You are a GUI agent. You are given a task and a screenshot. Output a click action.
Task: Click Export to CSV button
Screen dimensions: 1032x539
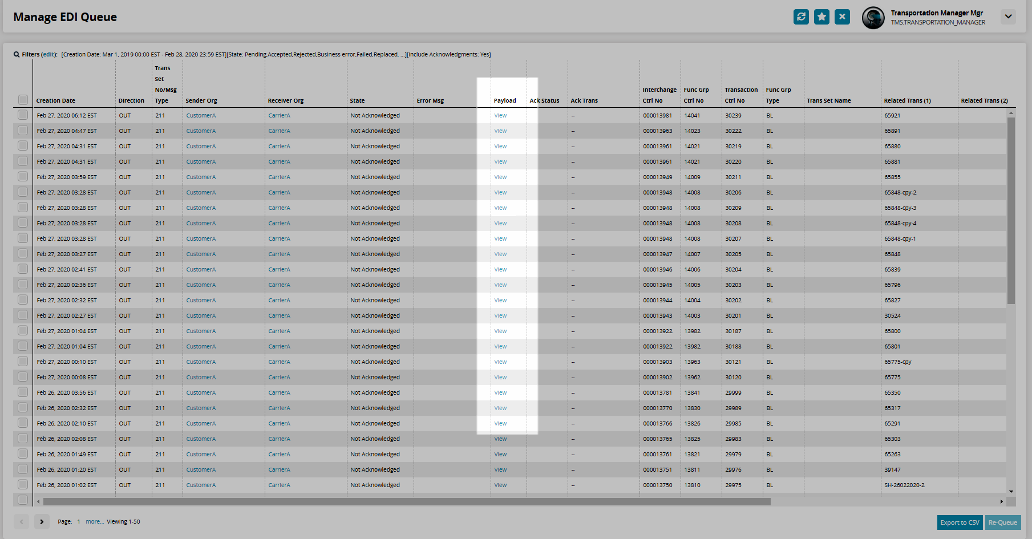click(x=960, y=522)
